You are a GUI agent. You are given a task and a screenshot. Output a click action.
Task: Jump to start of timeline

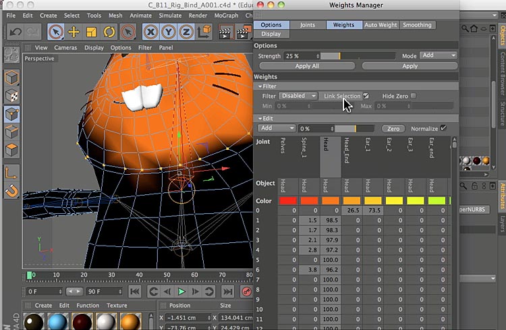point(134,292)
